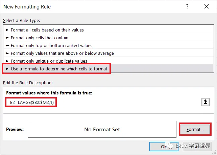Choose 'Format only top or bottom ranked values'
Screen dimensions: 217x155
point(51,45)
